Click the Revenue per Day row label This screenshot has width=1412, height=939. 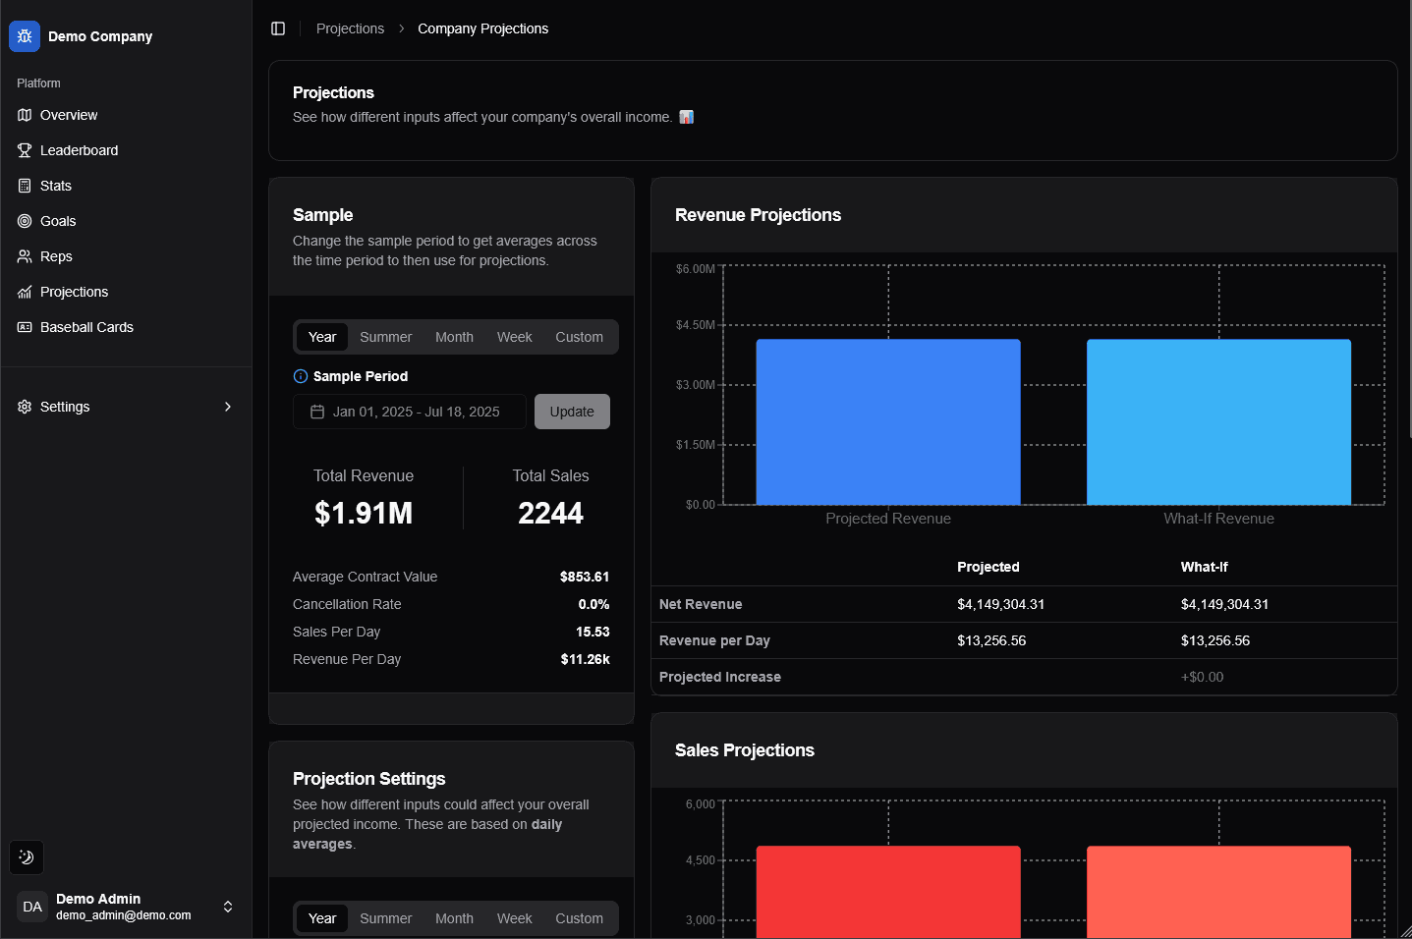714,640
